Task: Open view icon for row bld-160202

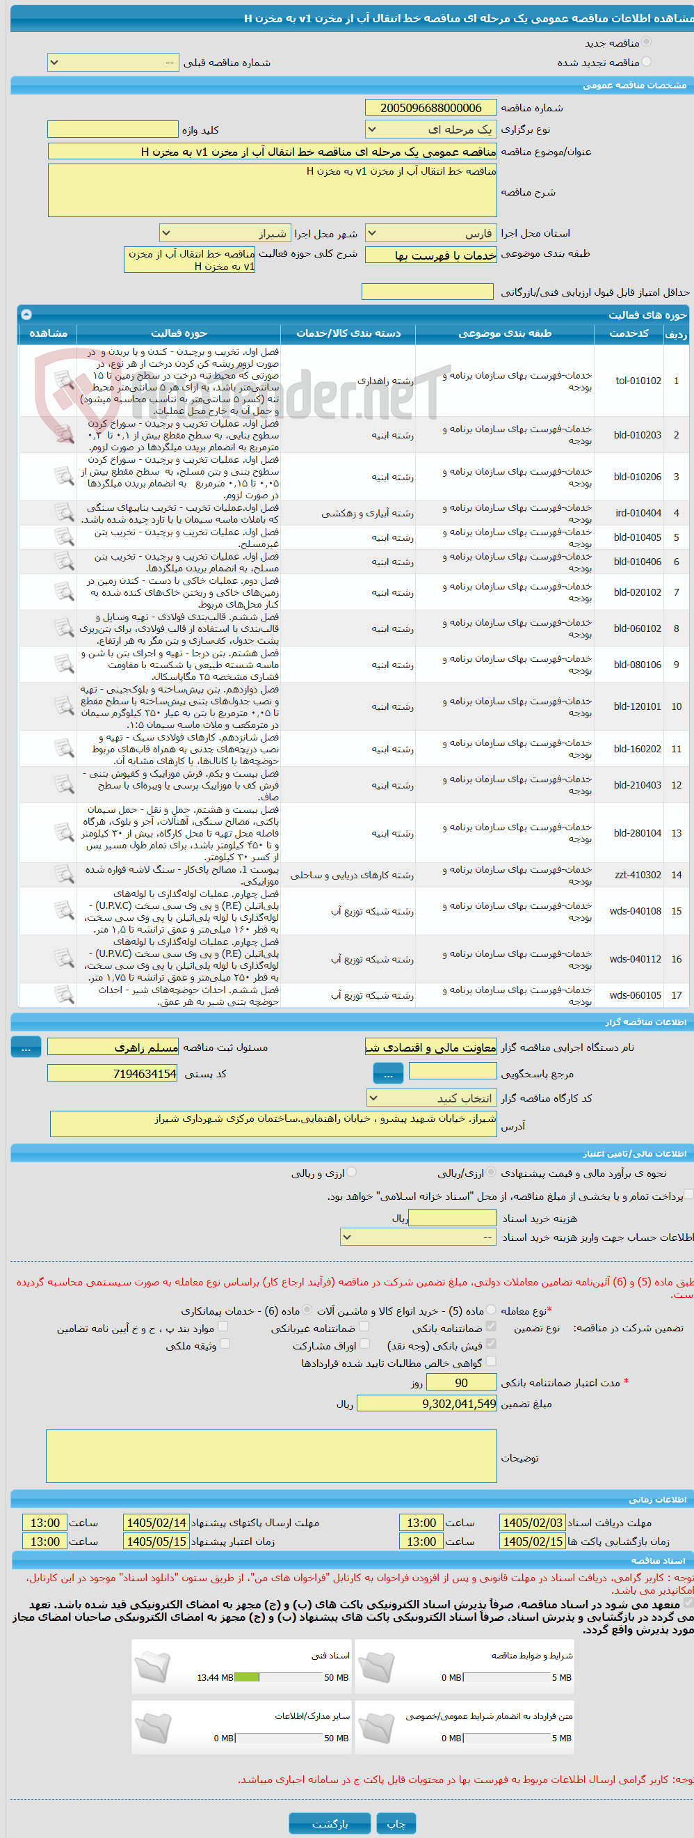Action: click(x=64, y=748)
